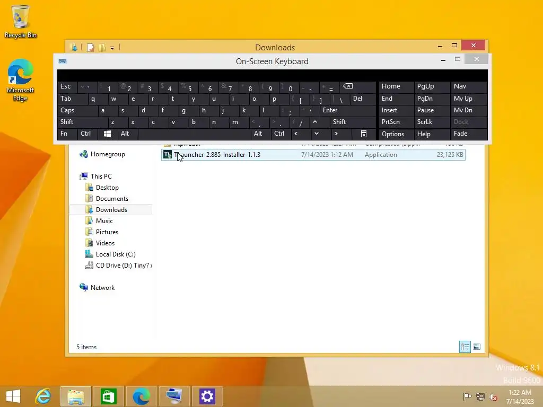Click the up arrow key on keyboard
The image size is (543, 407).
pyautogui.click(x=315, y=122)
